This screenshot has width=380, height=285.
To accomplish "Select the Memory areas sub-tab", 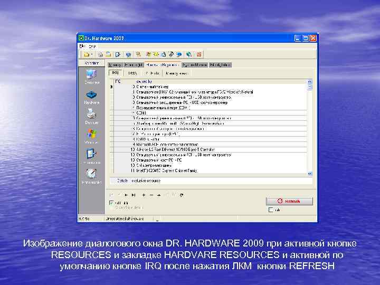I will tap(176, 73).
